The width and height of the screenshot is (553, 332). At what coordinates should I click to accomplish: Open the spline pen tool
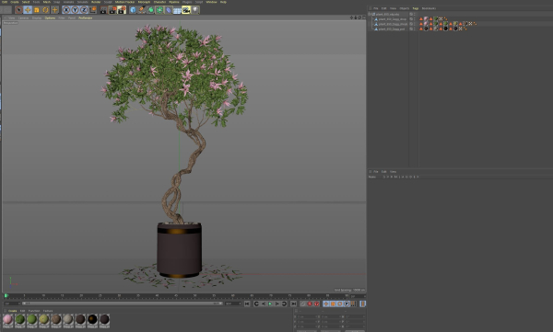point(142,10)
